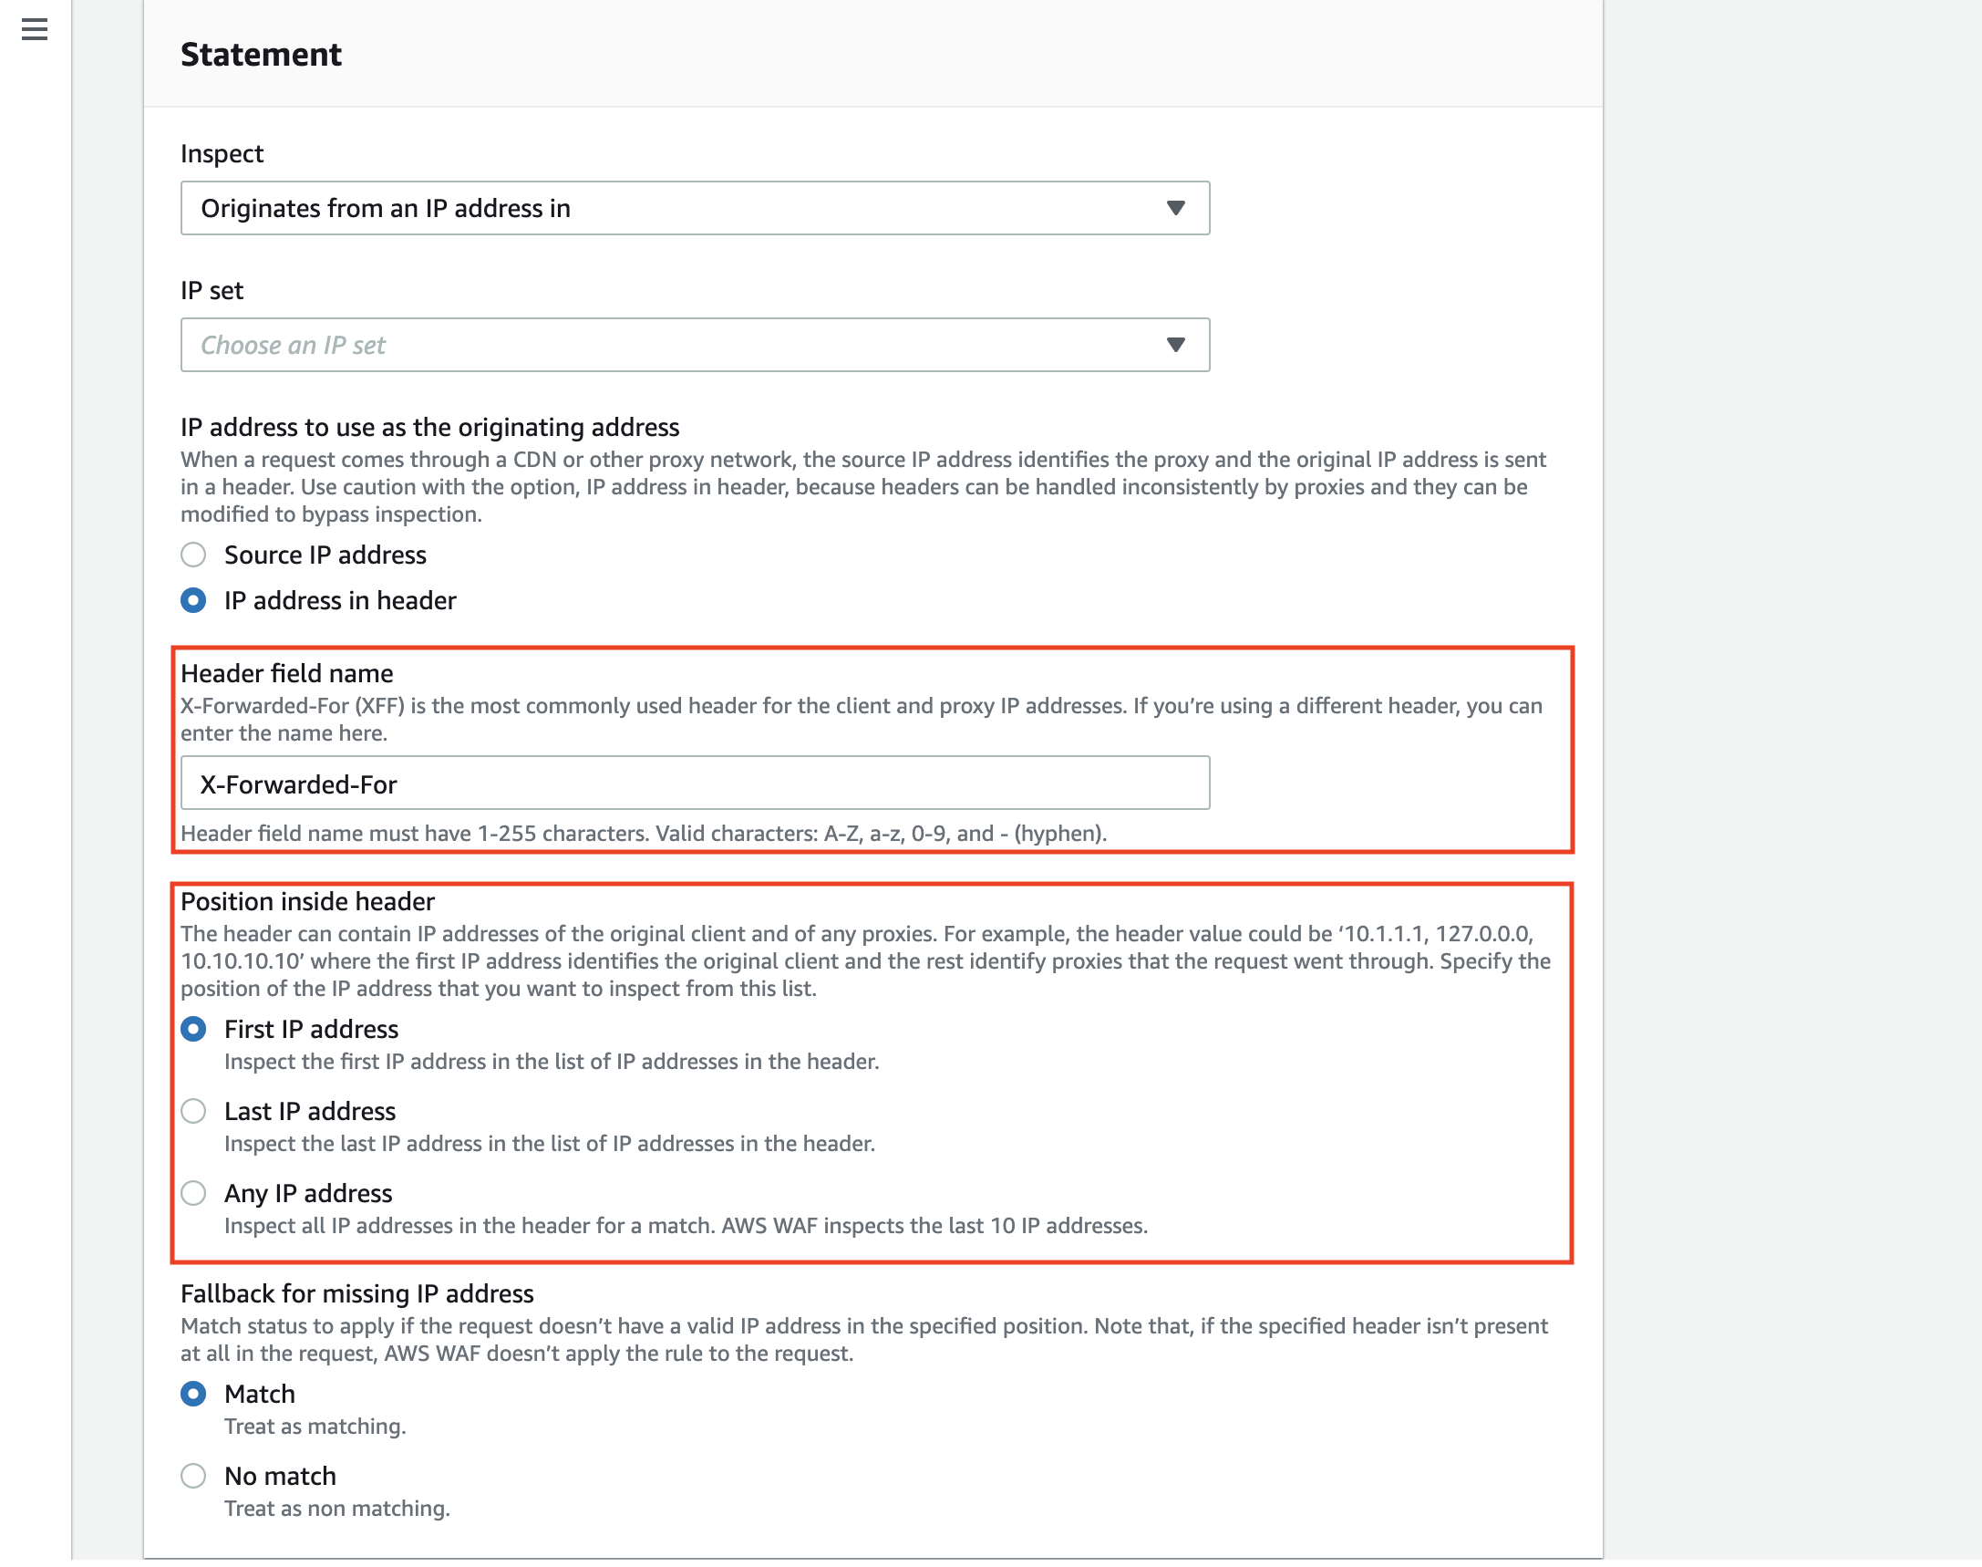1982x1567 pixels.
Task: Open the hamburger navigation menu
Action: point(35,30)
